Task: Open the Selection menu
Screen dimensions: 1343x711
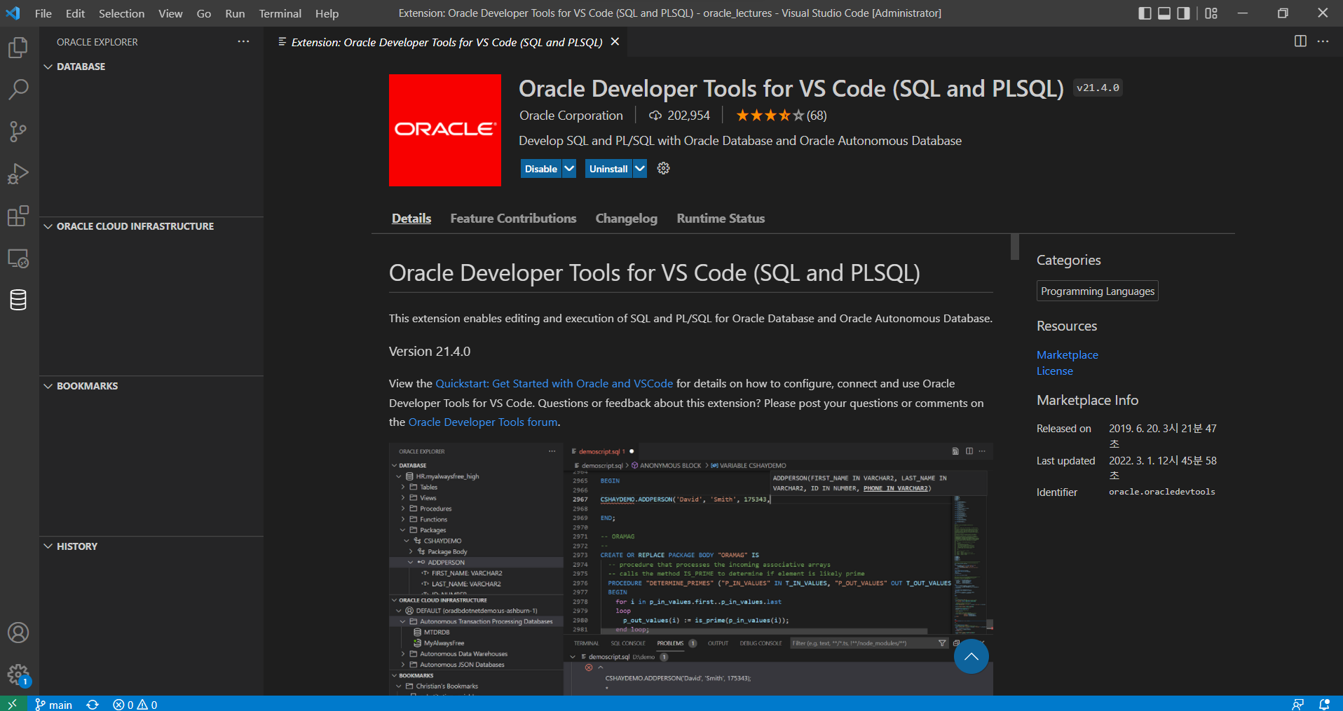Action: point(121,13)
